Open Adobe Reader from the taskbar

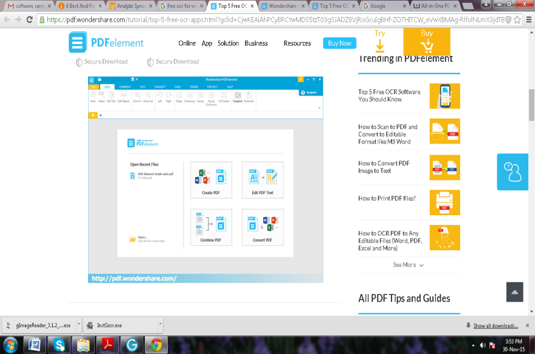[x=108, y=345]
